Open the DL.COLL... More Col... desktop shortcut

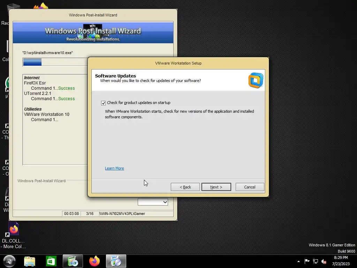click(x=13, y=236)
